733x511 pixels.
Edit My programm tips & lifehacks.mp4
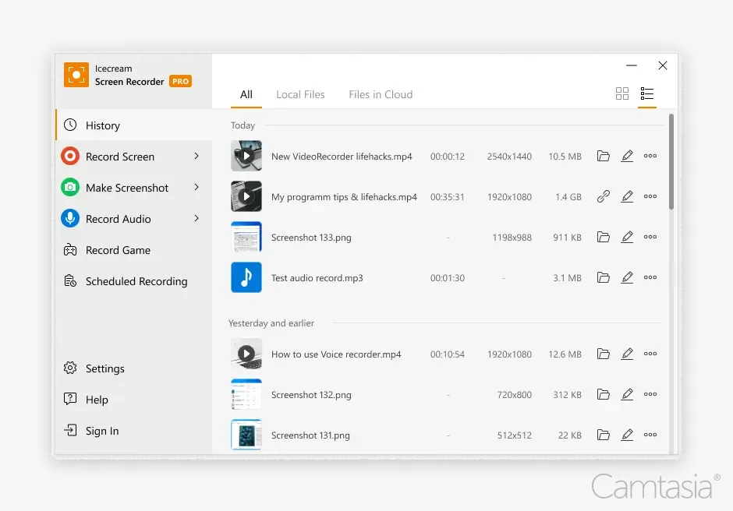[627, 196]
